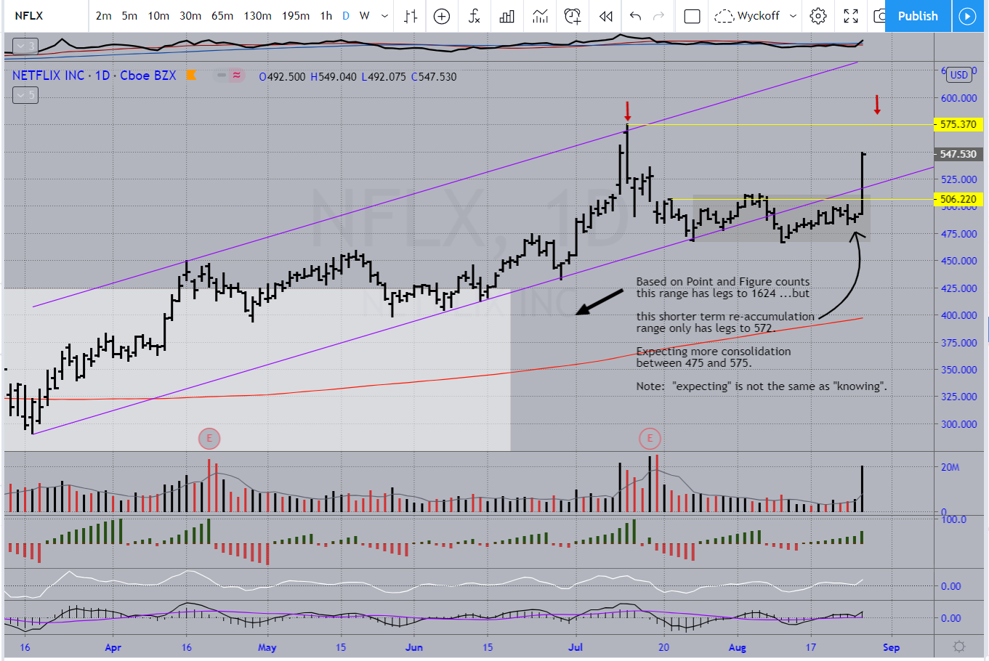
Task: Click the 'this shorter term re-accumulation' note
Action: (725, 322)
